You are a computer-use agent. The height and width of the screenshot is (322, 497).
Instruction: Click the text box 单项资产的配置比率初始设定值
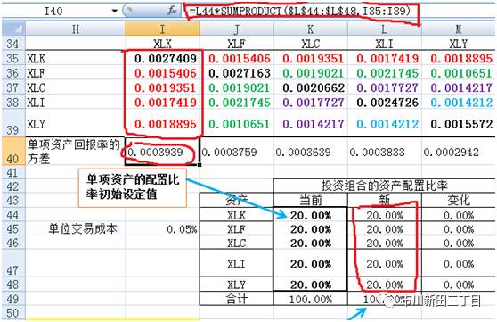tap(133, 187)
